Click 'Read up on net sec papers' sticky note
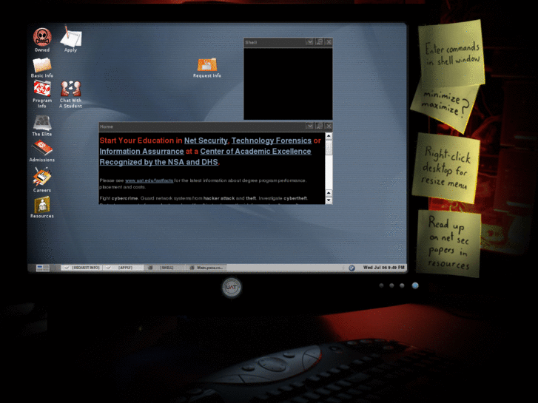 (x=448, y=243)
